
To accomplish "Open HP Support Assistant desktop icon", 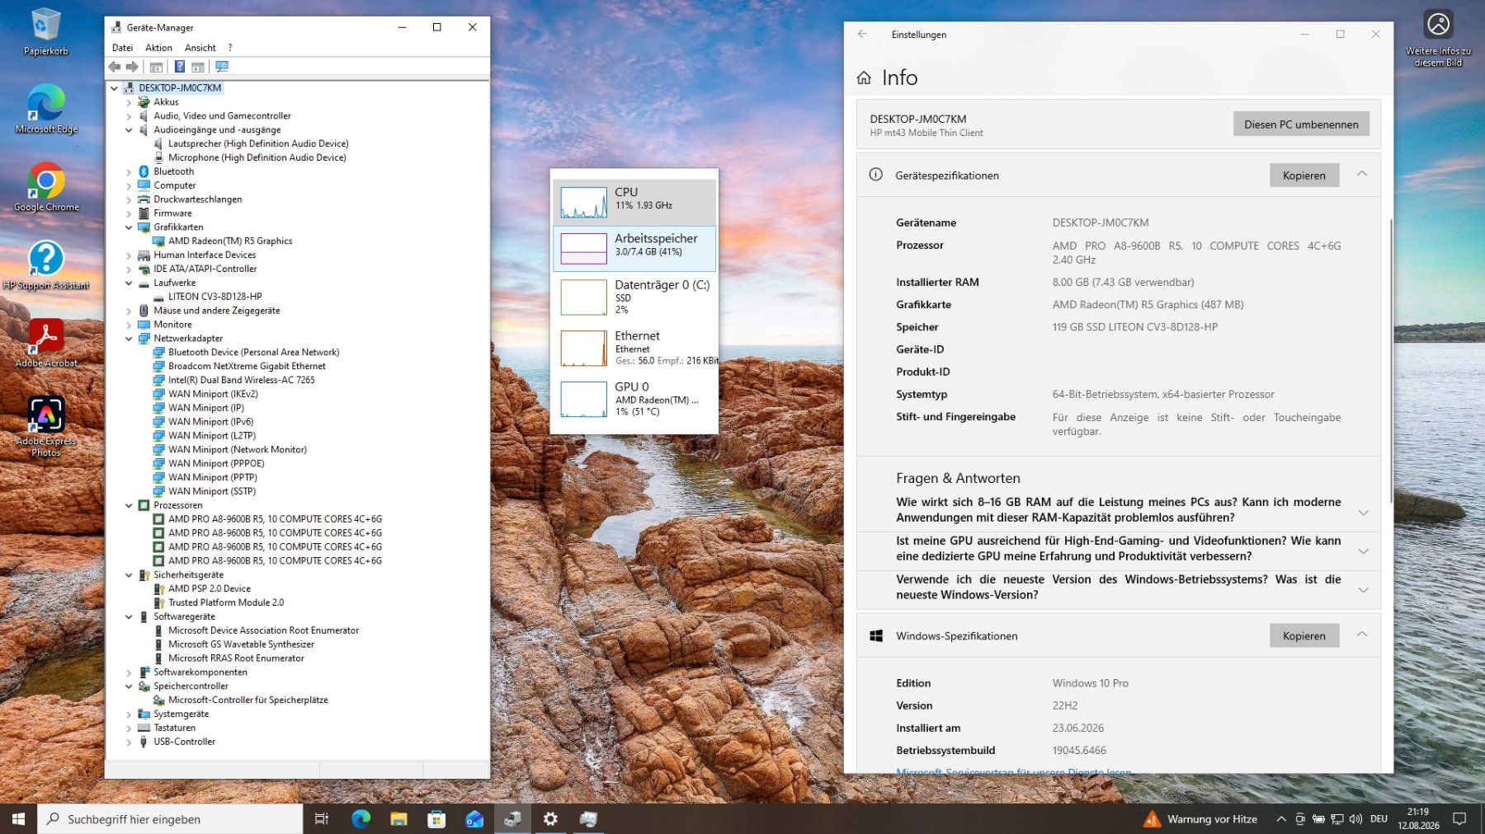I will (x=46, y=265).
